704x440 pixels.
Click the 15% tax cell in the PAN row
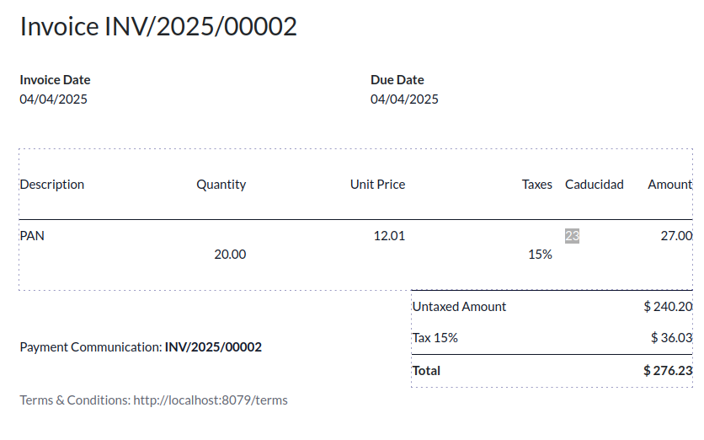tap(540, 255)
